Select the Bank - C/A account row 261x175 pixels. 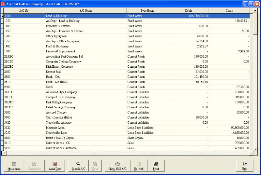[x=127, y=77]
